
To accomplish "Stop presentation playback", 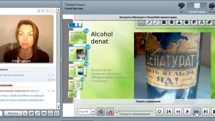I will pos(213,112).
